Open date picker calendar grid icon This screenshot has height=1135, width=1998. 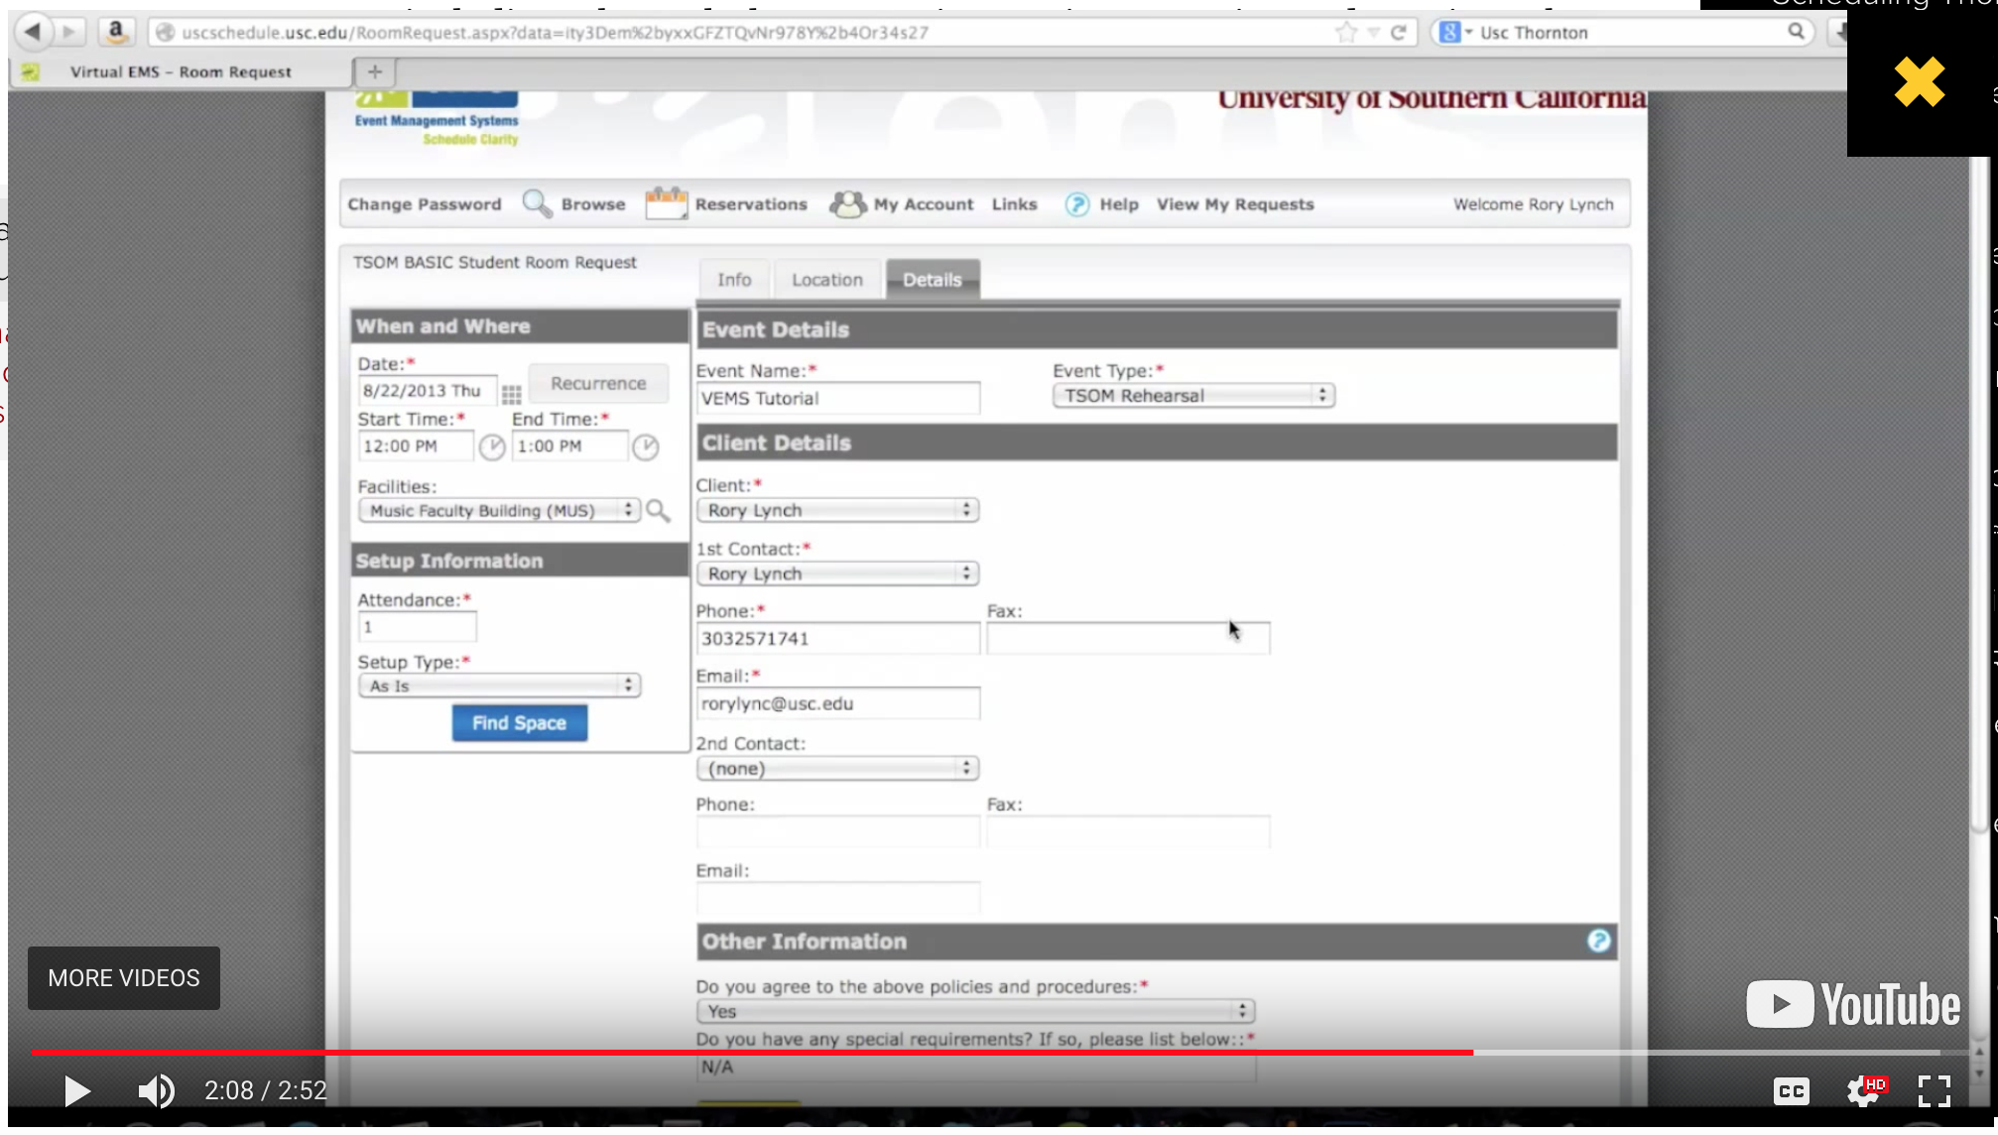click(512, 395)
